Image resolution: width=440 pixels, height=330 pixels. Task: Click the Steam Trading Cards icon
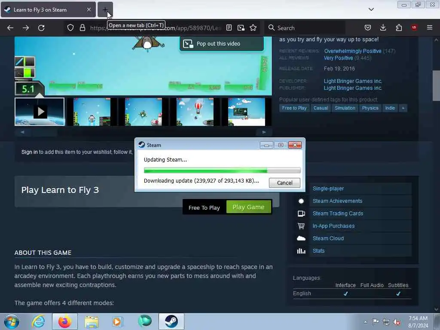click(301, 214)
